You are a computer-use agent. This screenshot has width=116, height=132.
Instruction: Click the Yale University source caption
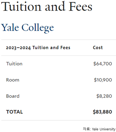[104, 129]
